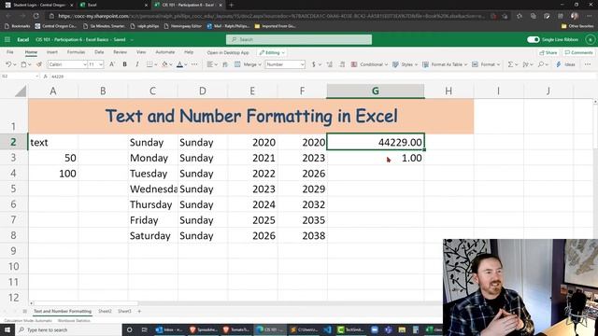Open ribbon overflow ellipsis at far right
Screen dimensions: 598x336
(588, 64)
